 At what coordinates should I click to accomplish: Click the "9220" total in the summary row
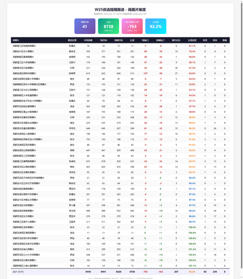[x=118, y=272]
